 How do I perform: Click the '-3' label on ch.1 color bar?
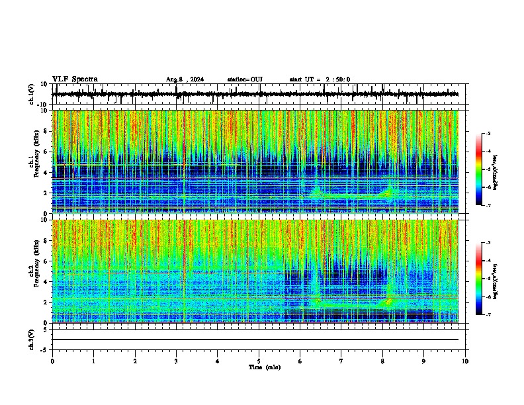[x=488, y=133]
